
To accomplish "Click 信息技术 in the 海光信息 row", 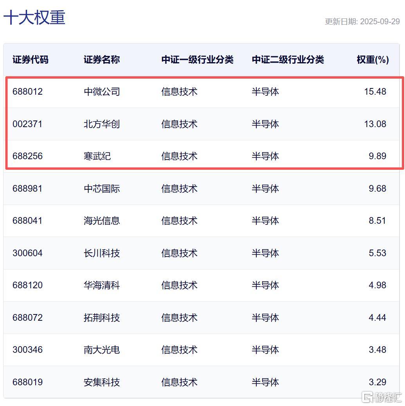I will [179, 221].
